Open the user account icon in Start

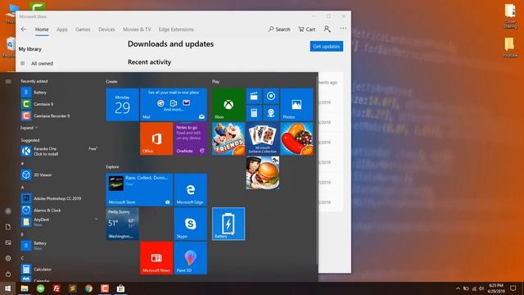pyautogui.click(x=8, y=211)
